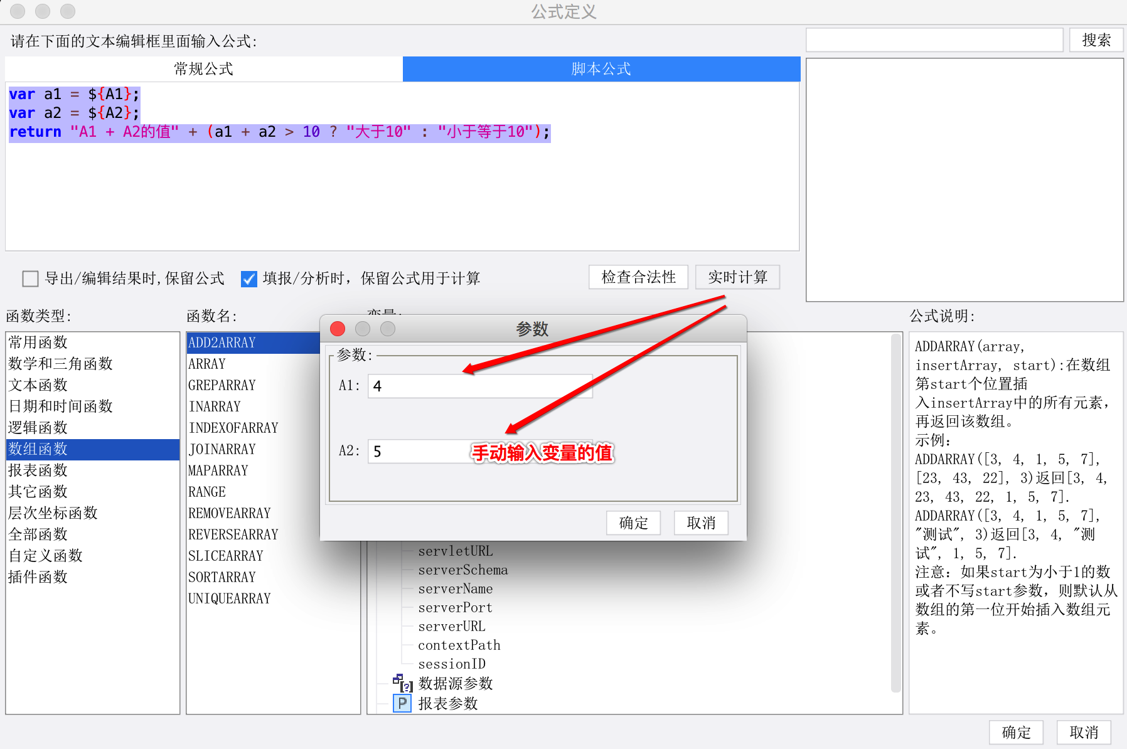Select 数学和三角函数 function type
Image resolution: width=1127 pixels, height=749 pixels.
[x=93, y=364]
